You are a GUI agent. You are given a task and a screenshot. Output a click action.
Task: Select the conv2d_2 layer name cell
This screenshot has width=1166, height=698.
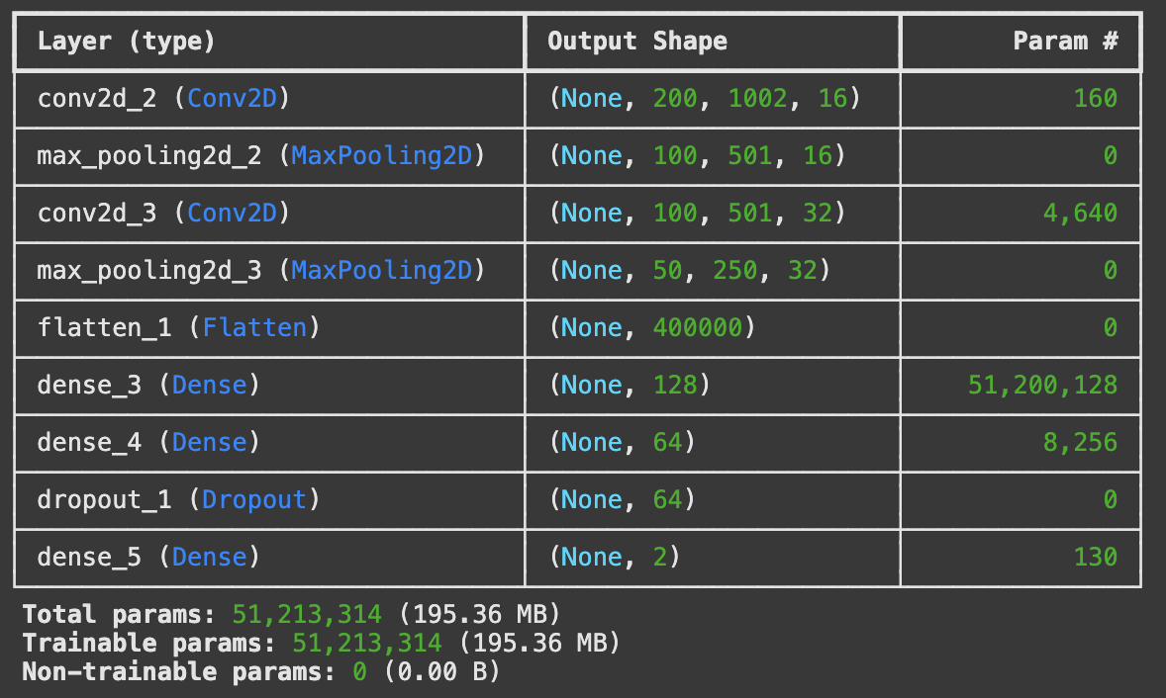(x=163, y=99)
